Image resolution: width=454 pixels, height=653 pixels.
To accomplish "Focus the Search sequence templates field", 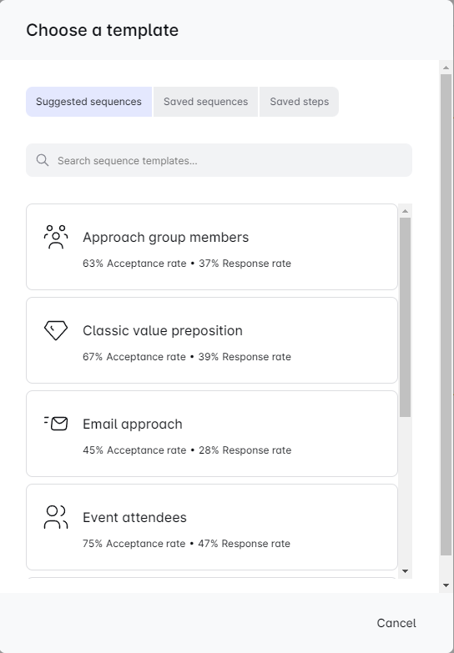I will 219,160.
